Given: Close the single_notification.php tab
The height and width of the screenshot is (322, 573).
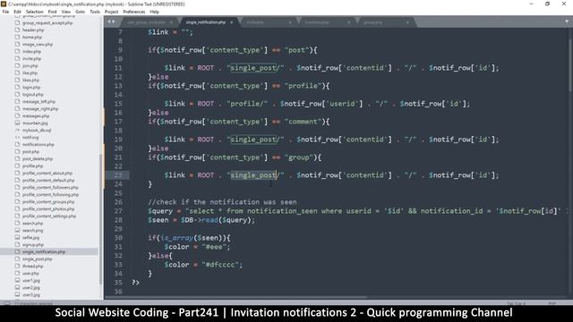Looking at the screenshot, I should [x=231, y=22].
